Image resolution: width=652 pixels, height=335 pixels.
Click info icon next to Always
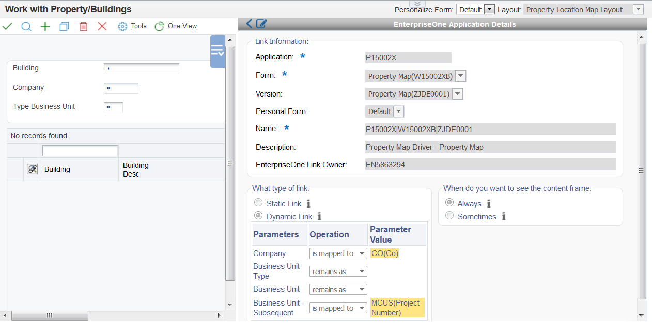488,204
